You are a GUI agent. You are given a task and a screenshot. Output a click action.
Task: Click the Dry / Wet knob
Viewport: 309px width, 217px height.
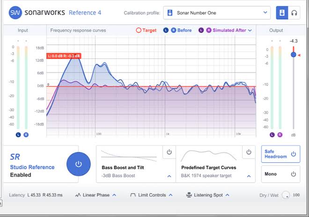286,195
